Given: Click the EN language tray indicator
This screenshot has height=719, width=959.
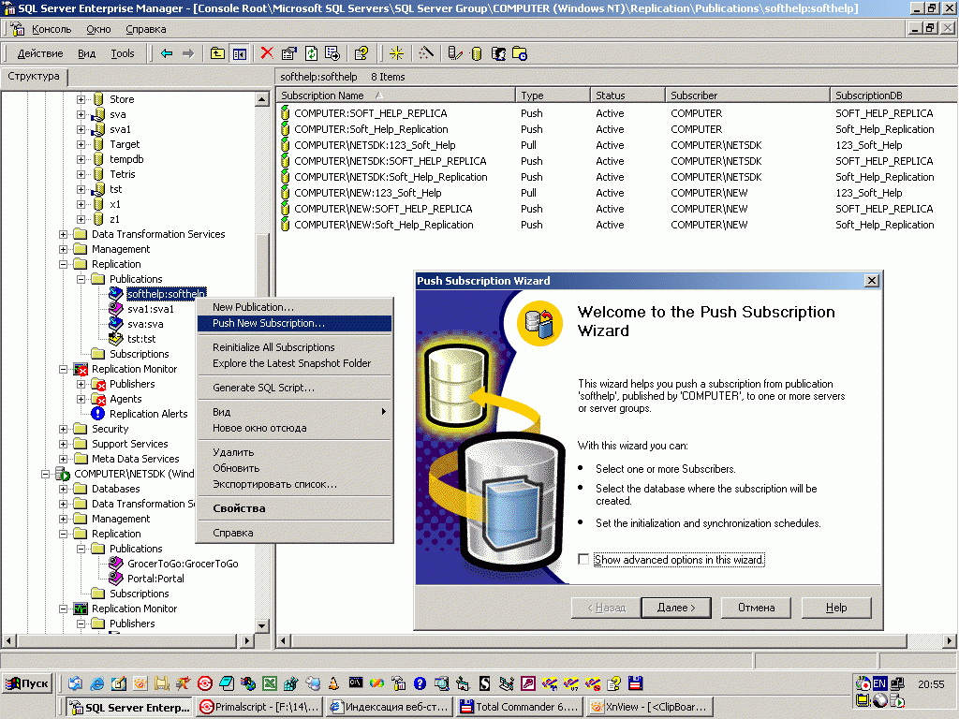Looking at the screenshot, I should (x=879, y=683).
